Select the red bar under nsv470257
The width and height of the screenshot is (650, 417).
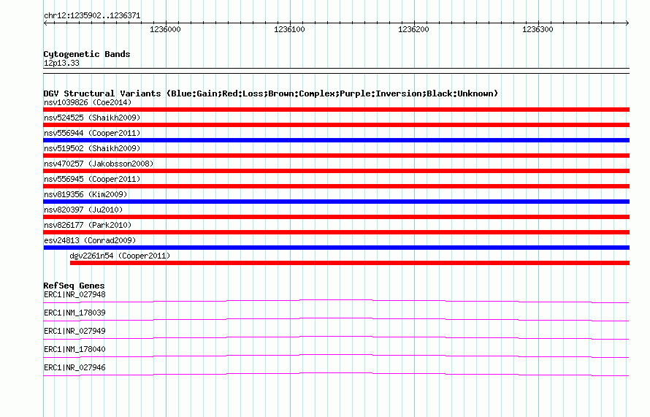tap(336, 171)
